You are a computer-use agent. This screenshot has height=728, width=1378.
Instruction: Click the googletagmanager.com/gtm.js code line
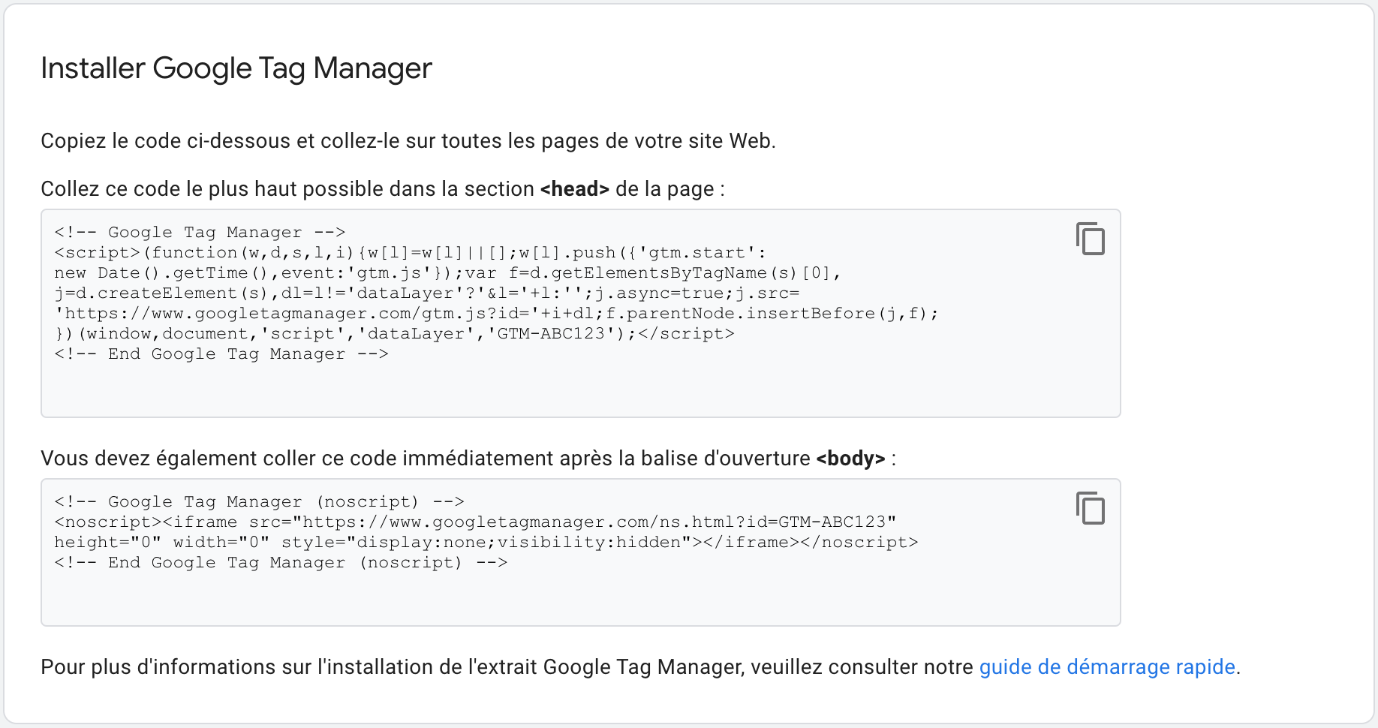click(496, 313)
